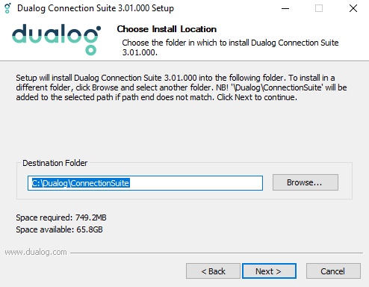
Task: Click the Choose Install Location heading
Action: 167,29
